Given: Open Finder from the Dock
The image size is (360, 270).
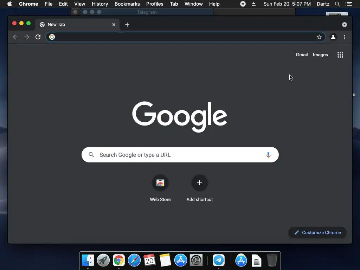Looking at the screenshot, I should point(88,261).
